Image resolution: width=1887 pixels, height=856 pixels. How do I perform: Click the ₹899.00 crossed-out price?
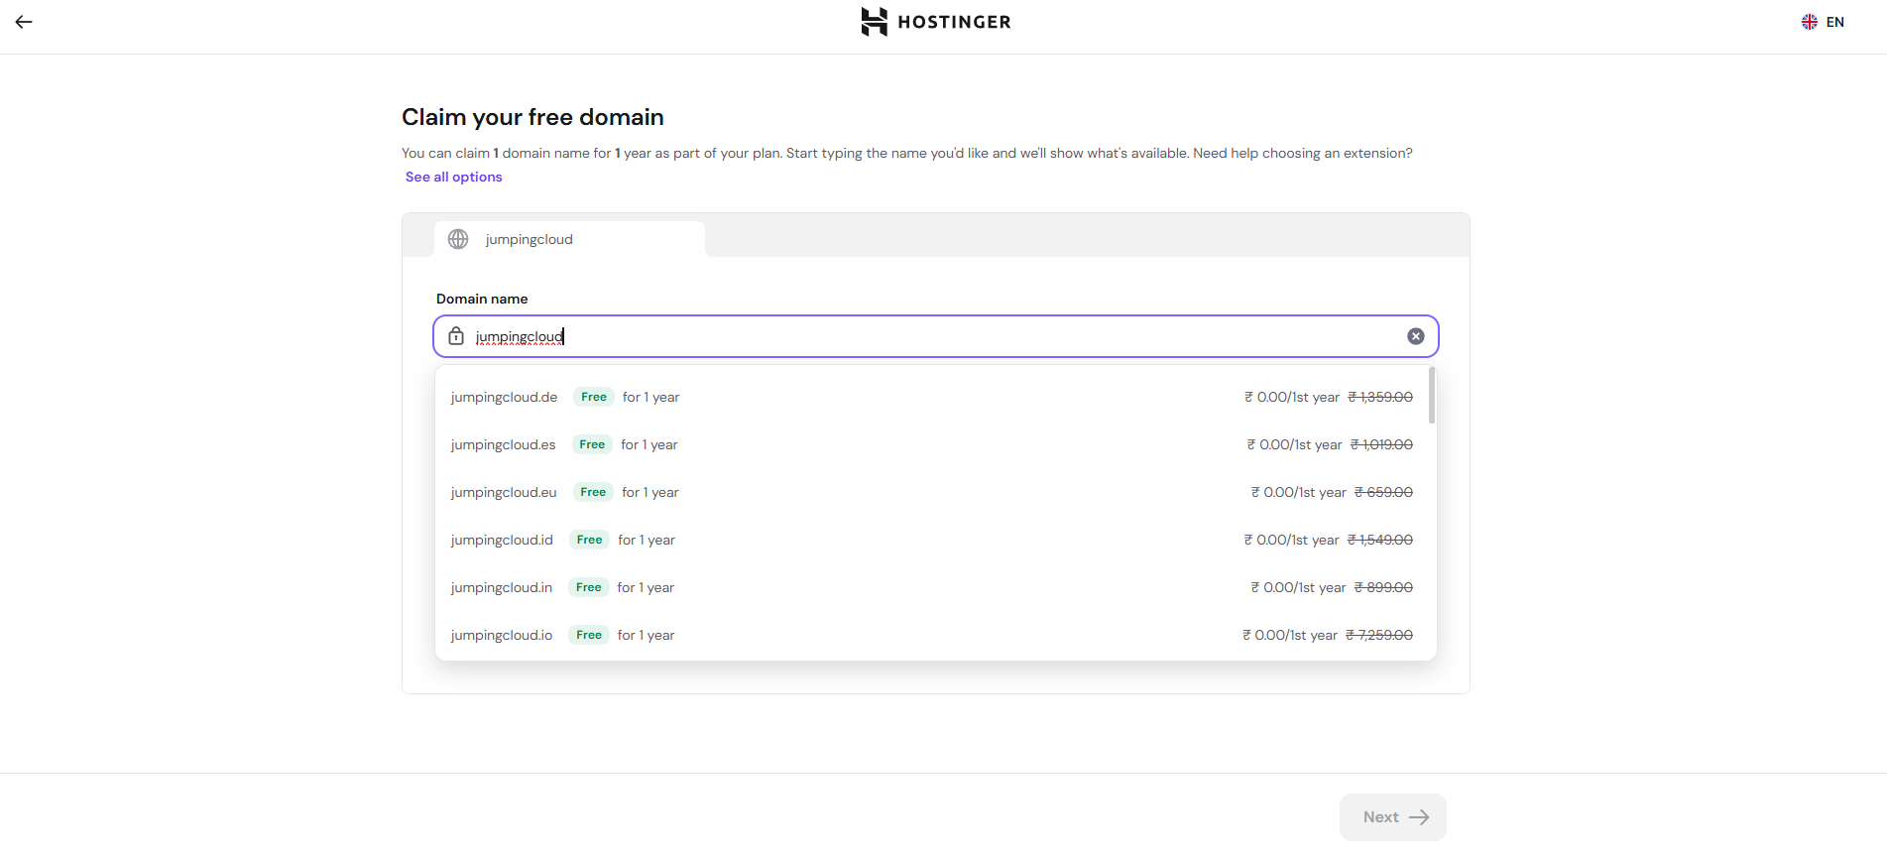pyautogui.click(x=1383, y=587)
